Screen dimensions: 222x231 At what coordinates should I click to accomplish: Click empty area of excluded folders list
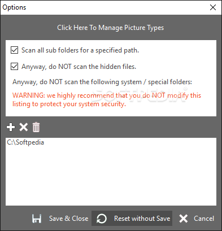(111, 175)
